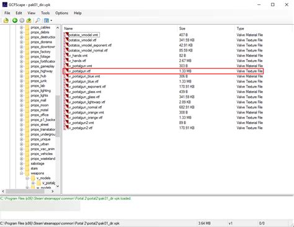Click the v_portalgun_glass.vtf file icon
Image resolution: width=294 pixels, height=227 pixels.
[x=66, y=97]
